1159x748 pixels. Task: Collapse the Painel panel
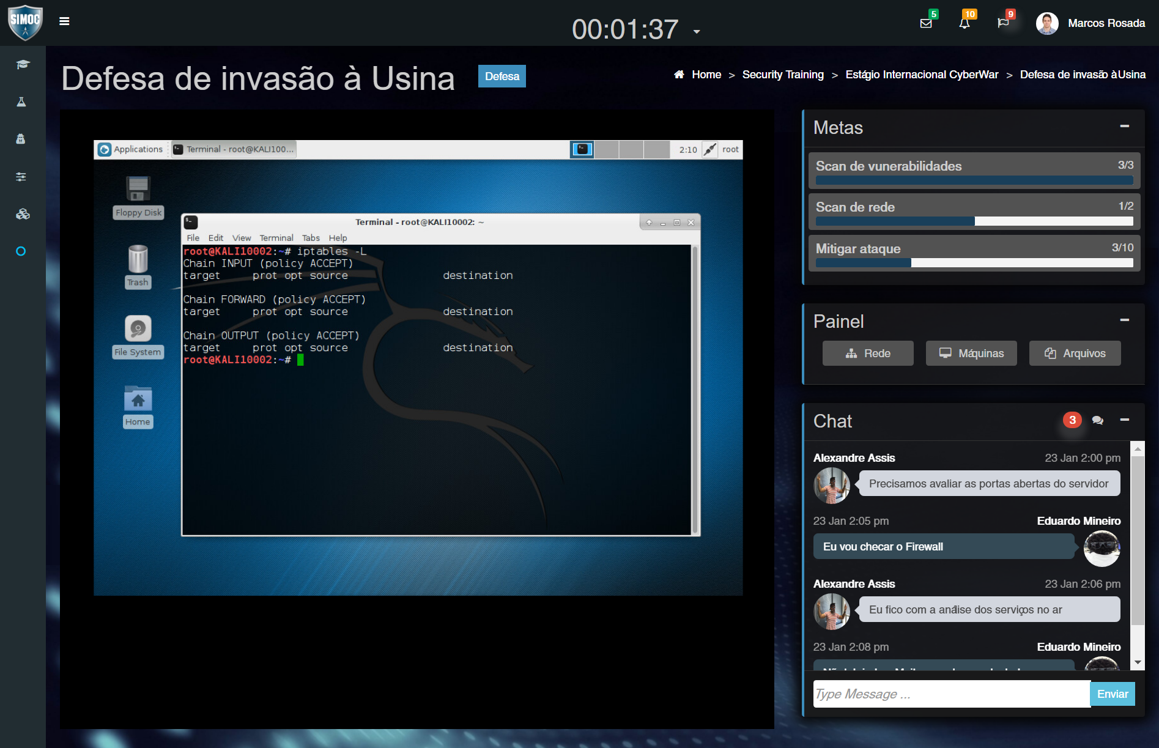click(x=1124, y=320)
